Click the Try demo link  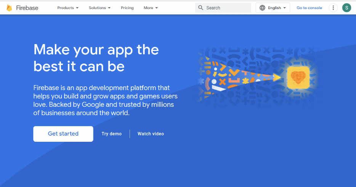(x=111, y=134)
